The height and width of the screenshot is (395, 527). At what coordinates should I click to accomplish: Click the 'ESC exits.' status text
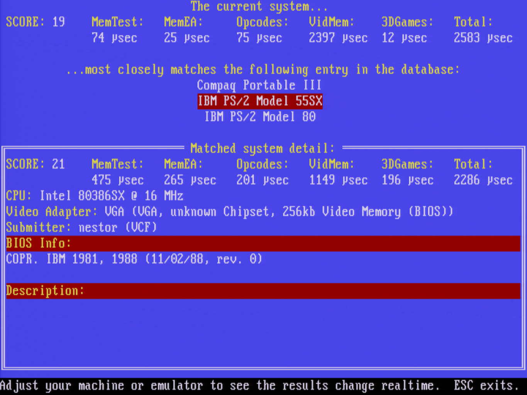[x=486, y=385]
